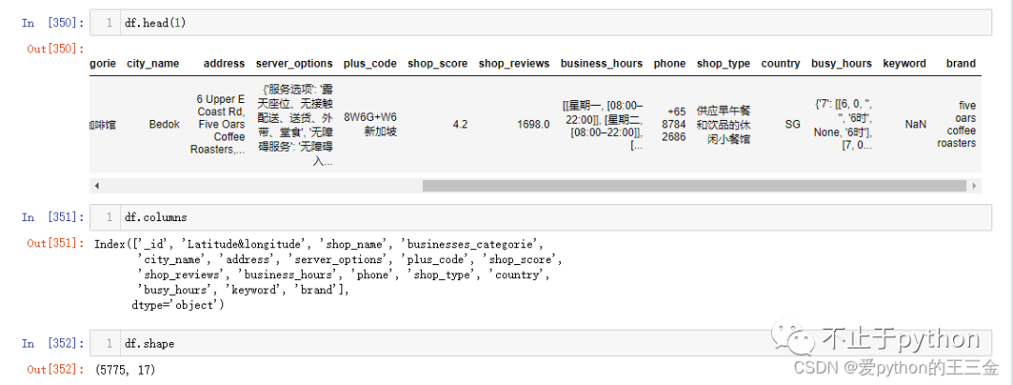
Task: Click the horizontal scrollbar right arrow
Action: [x=975, y=185]
